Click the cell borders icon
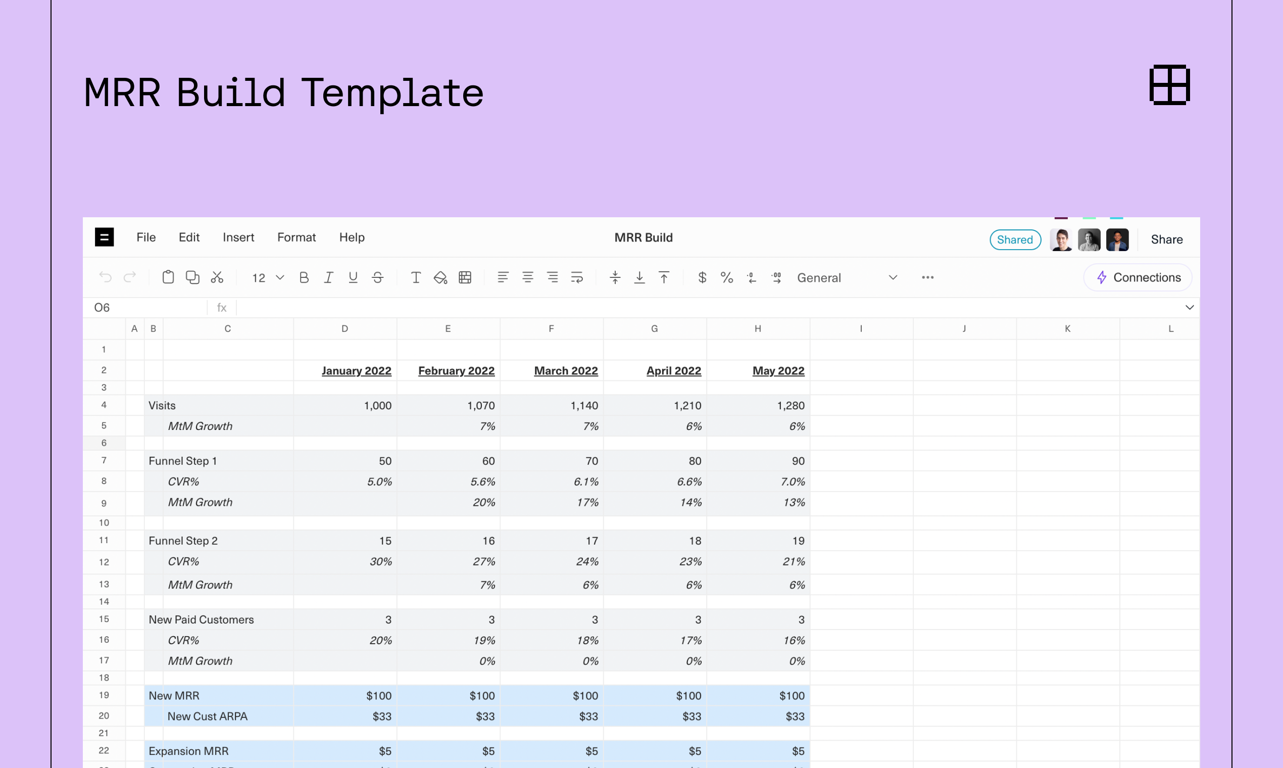This screenshot has height=768, width=1283. tap(465, 277)
